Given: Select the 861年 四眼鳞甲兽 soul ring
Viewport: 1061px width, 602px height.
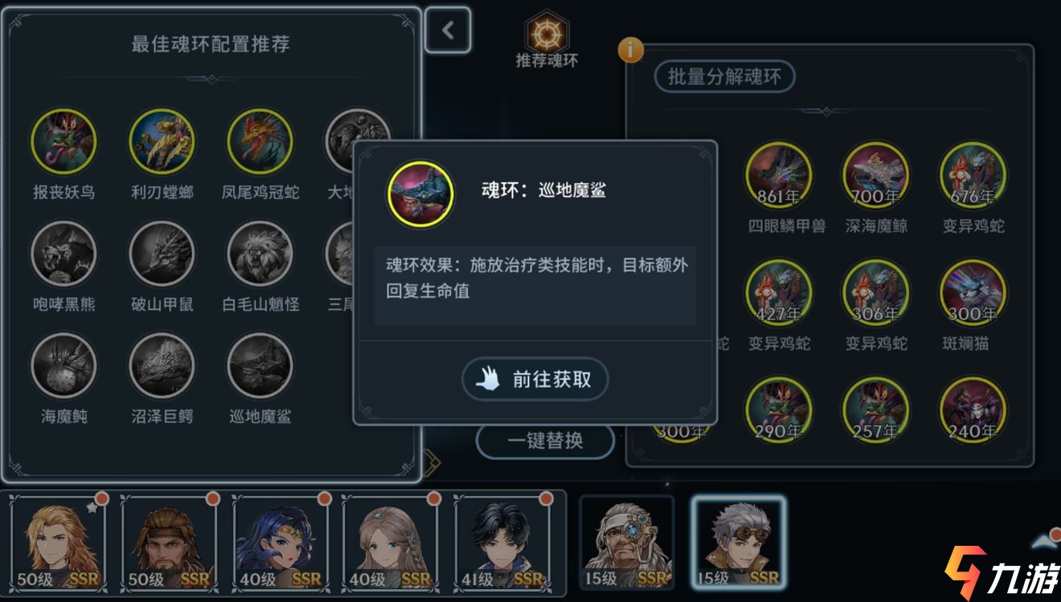Looking at the screenshot, I should tap(778, 175).
